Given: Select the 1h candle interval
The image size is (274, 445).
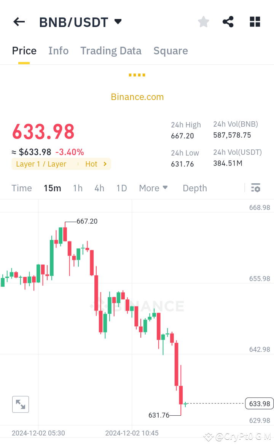Looking at the screenshot, I should (78, 188).
